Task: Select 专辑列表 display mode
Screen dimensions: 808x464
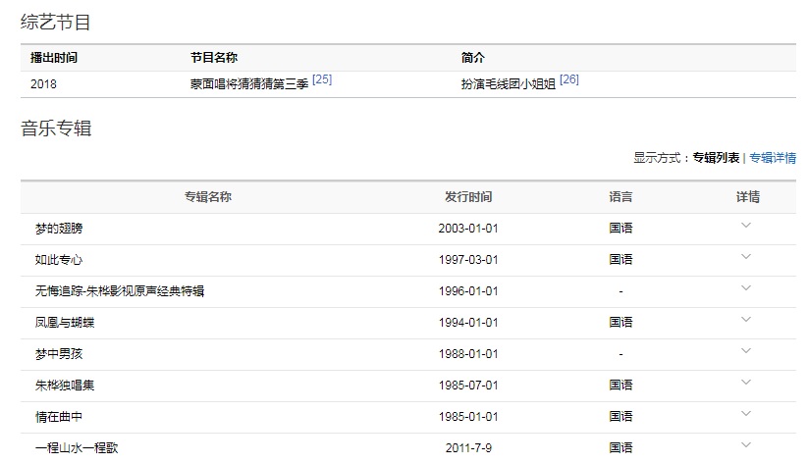Action: [716, 158]
